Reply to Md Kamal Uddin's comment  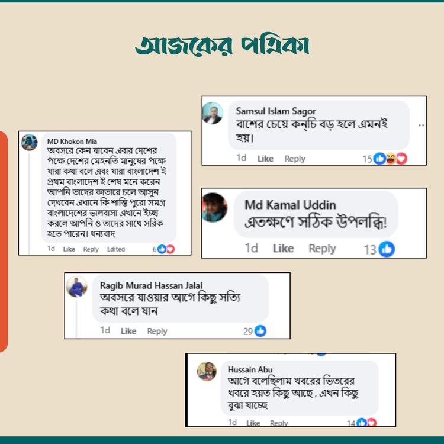322,249
